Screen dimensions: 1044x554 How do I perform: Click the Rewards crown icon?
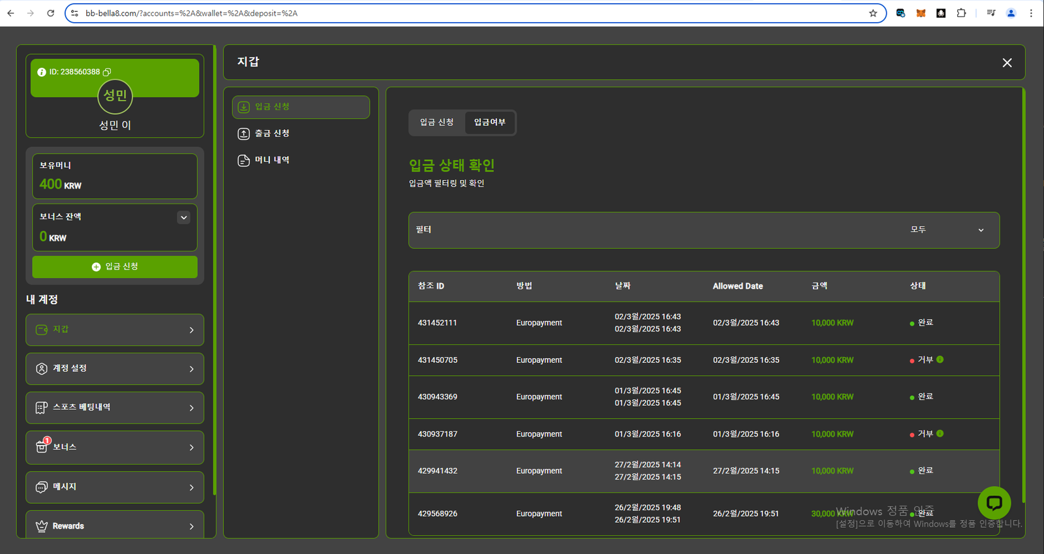click(42, 526)
